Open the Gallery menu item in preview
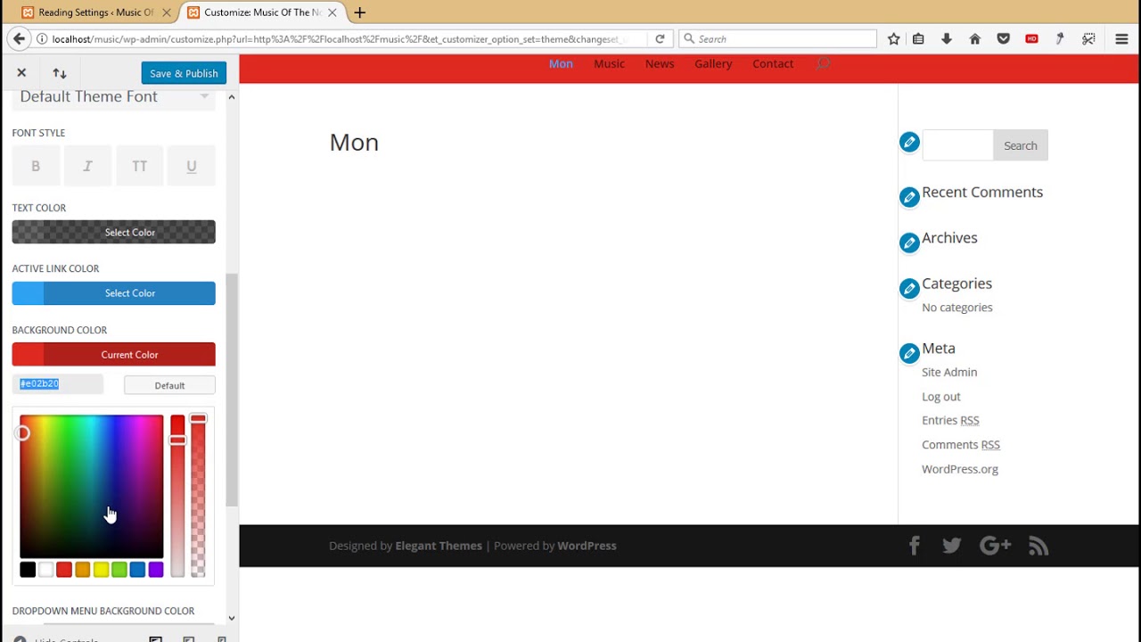1141x642 pixels. (x=713, y=63)
